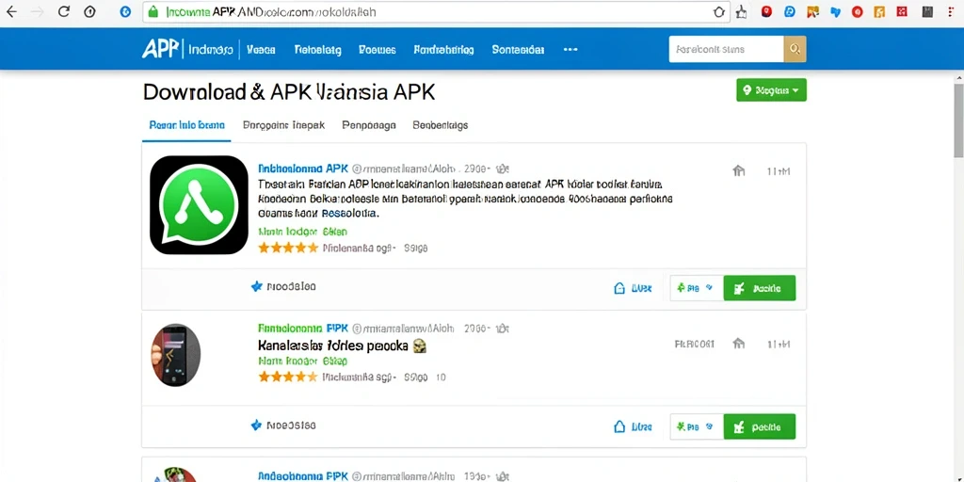Expand the white dropdown beside first green button
This screenshot has height=482, width=964.
coord(697,288)
